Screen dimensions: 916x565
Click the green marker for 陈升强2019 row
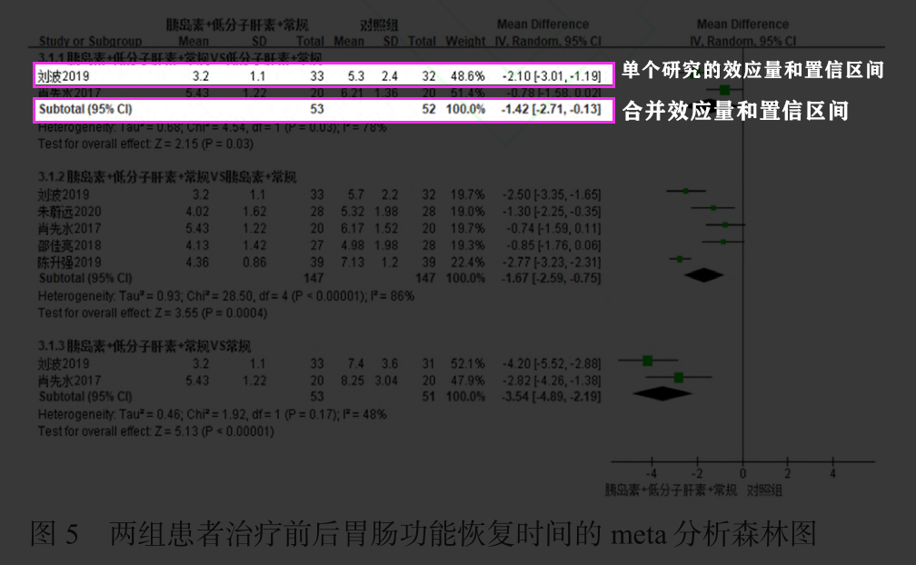[x=680, y=259]
